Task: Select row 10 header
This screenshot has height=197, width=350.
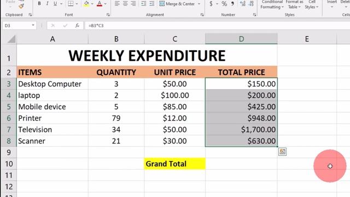Action: click(9, 164)
